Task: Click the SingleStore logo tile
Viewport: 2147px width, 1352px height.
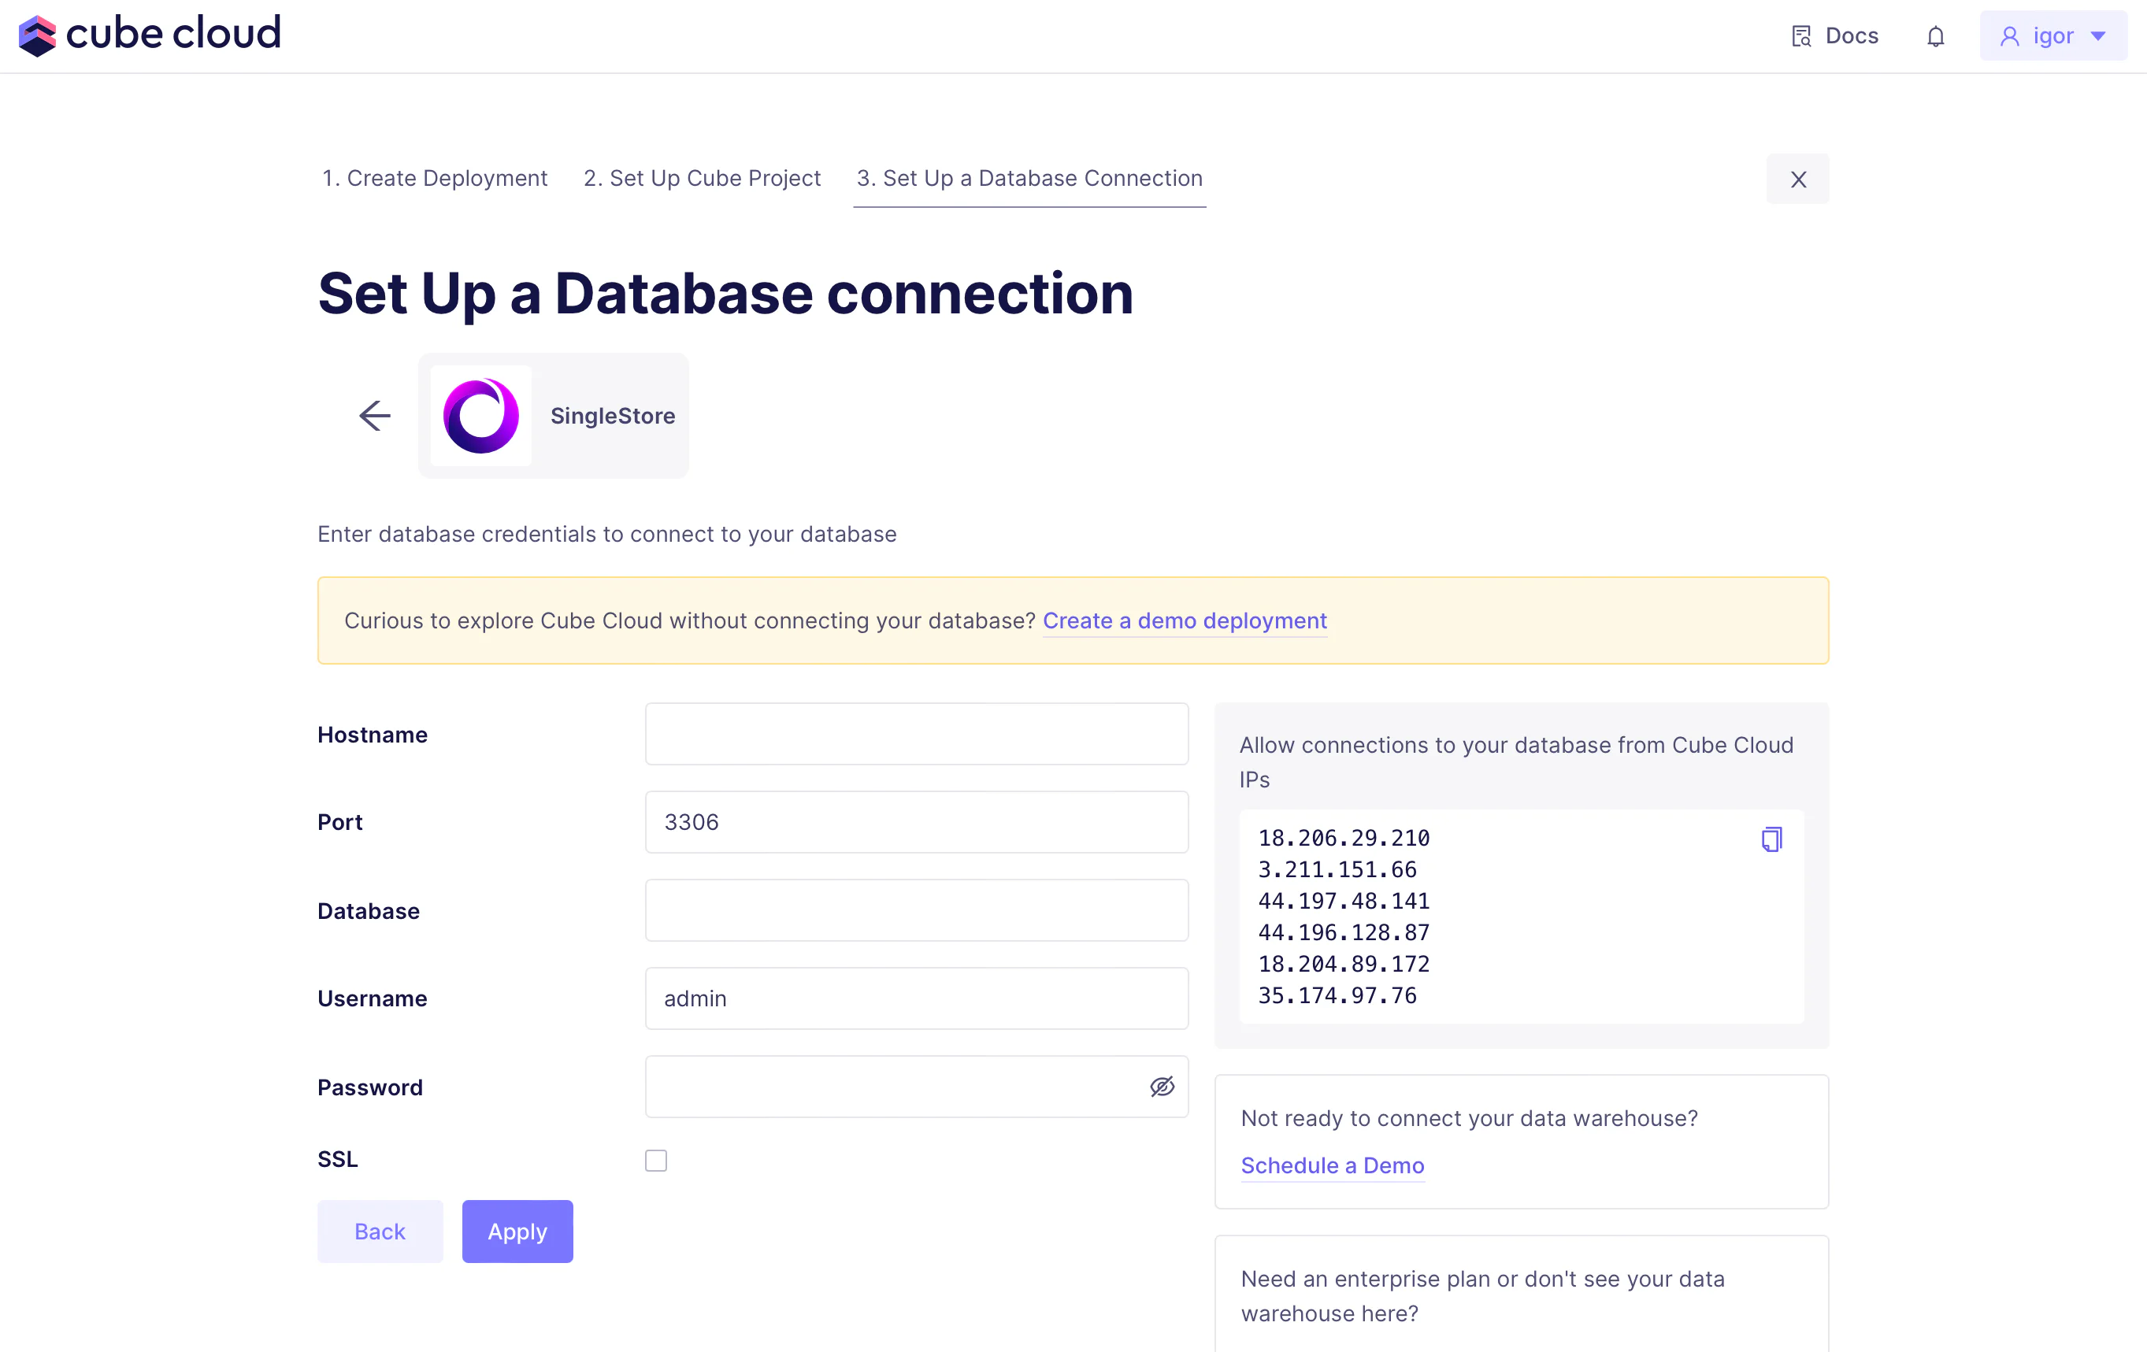Action: tap(481, 415)
